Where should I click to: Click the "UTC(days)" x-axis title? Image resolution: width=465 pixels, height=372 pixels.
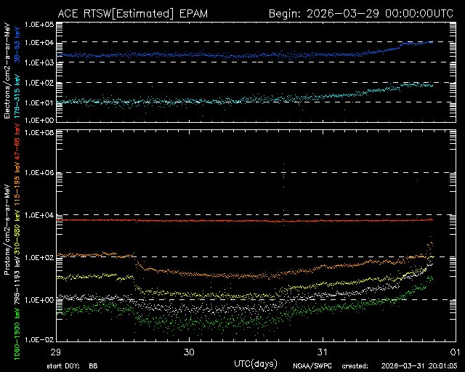pyautogui.click(x=256, y=364)
